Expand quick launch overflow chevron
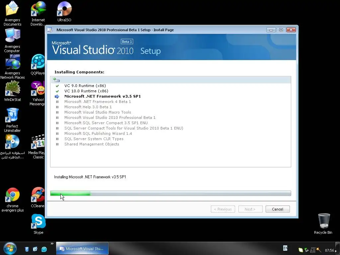340x255 pixels. (52, 243)
